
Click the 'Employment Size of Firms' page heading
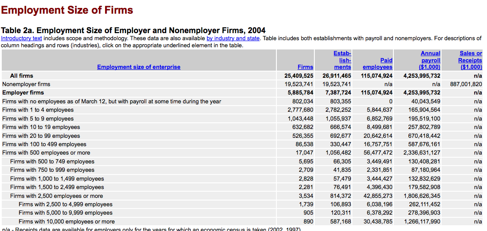pyautogui.click(x=67, y=10)
